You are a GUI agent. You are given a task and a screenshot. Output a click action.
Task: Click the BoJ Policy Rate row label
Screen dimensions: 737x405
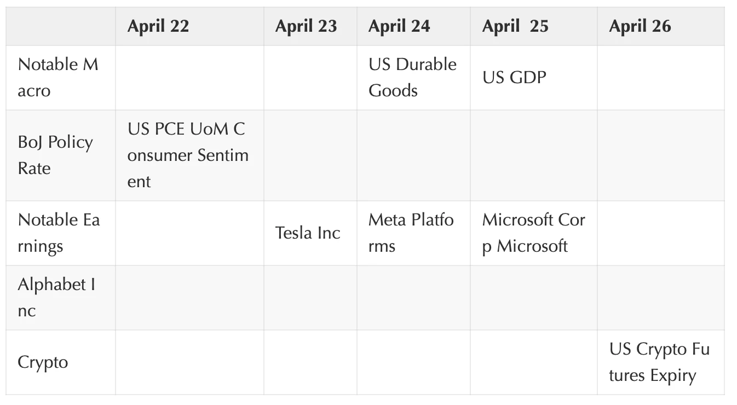click(x=55, y=155)
